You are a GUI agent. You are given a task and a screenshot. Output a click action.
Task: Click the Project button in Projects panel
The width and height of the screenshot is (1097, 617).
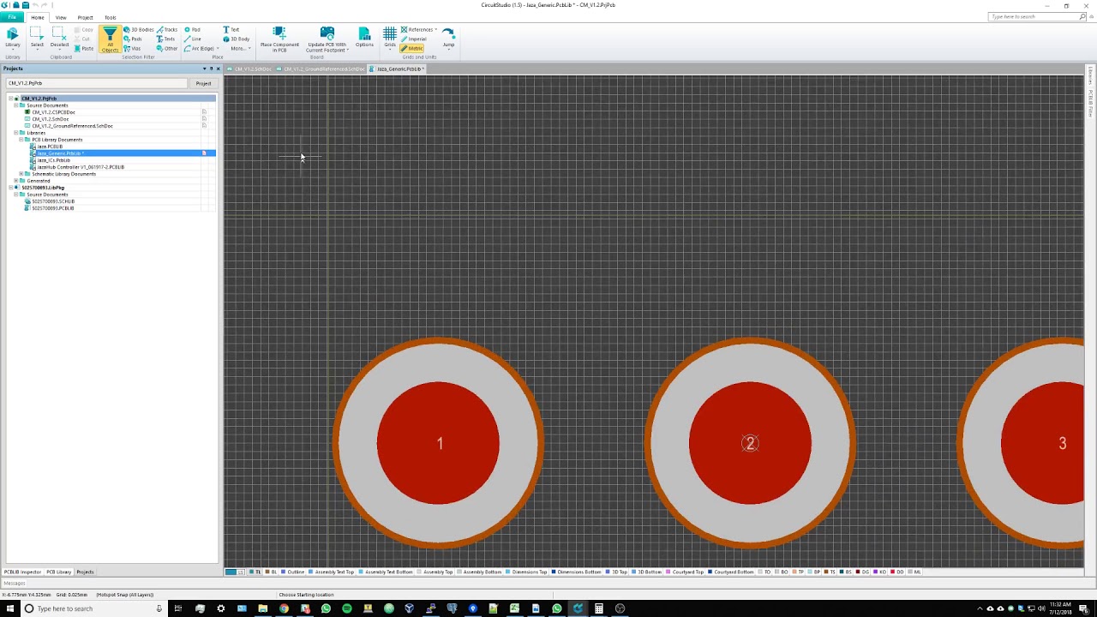coord(203,83)
